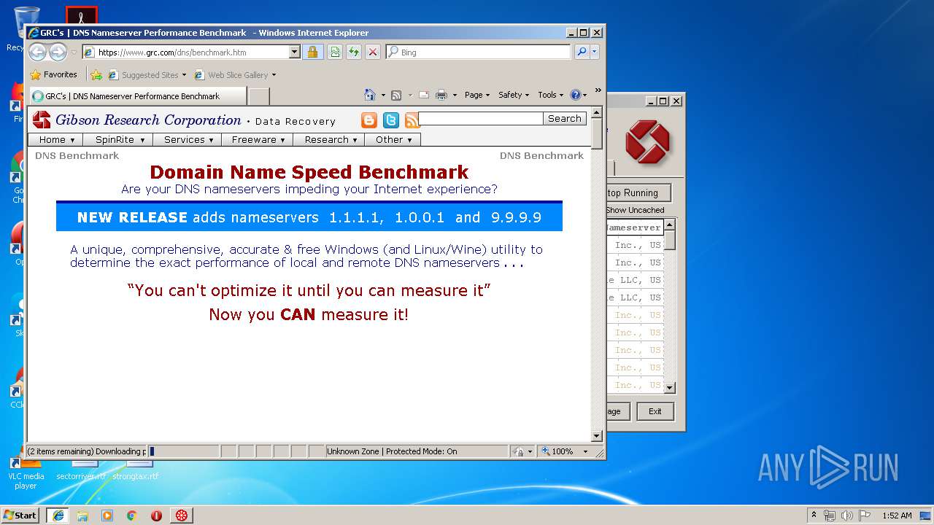Click the orange RSS icon on GRC page

coord(412,120)
